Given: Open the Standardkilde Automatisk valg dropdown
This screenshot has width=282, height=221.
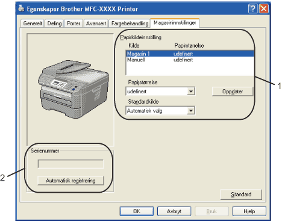Looking at the screenshot, I should click(160, 111).
